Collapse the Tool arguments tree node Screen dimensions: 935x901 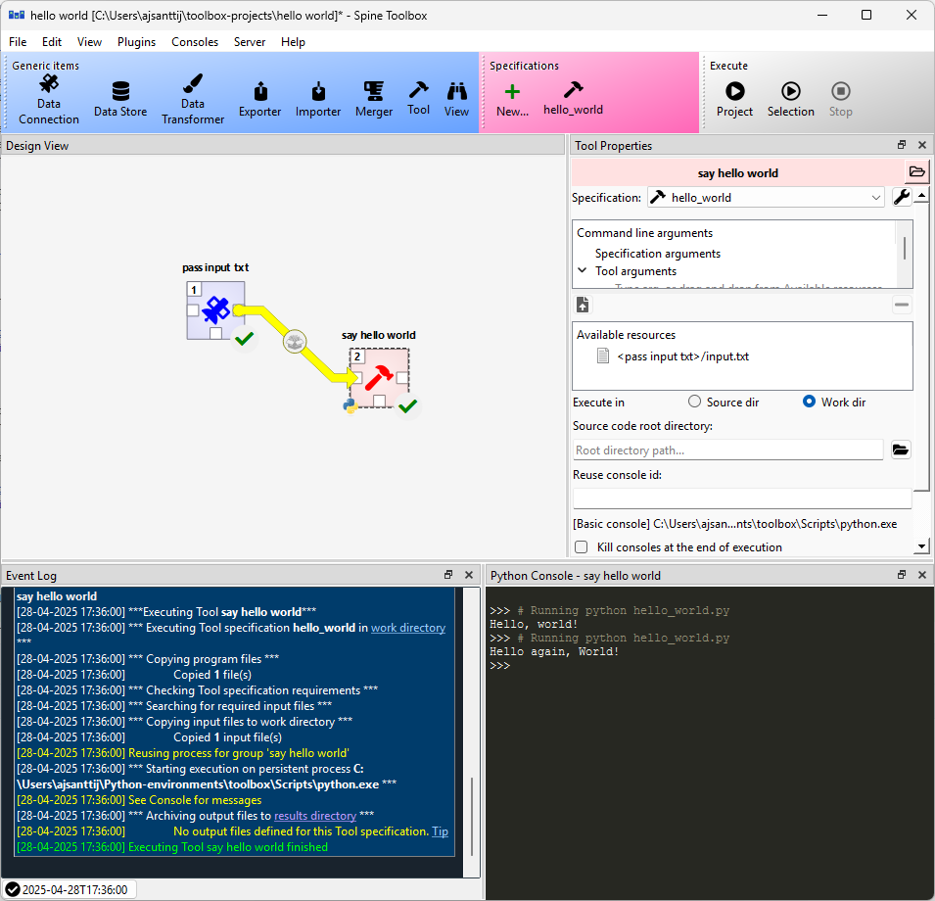[x=583, y=270]
